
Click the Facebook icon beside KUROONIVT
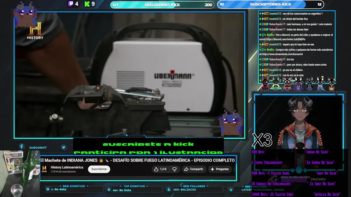point(22,147)
